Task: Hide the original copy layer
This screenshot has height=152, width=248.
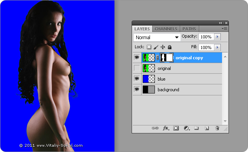Action: 137,57
